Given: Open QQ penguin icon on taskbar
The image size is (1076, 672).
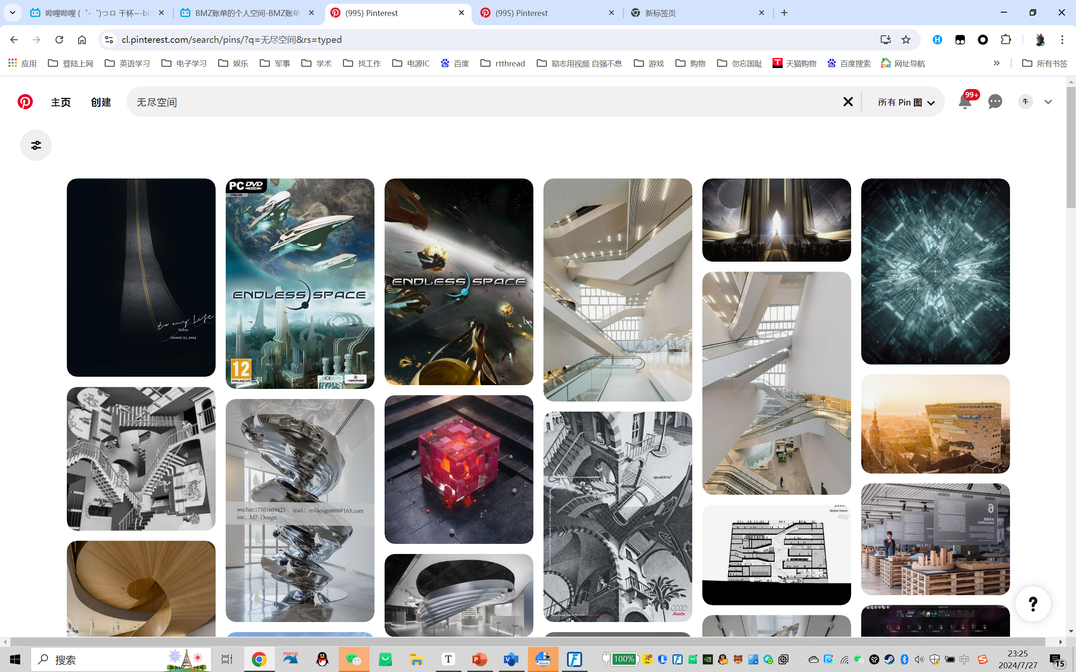Looking at the screenshot, I should (x=322, y=659).
